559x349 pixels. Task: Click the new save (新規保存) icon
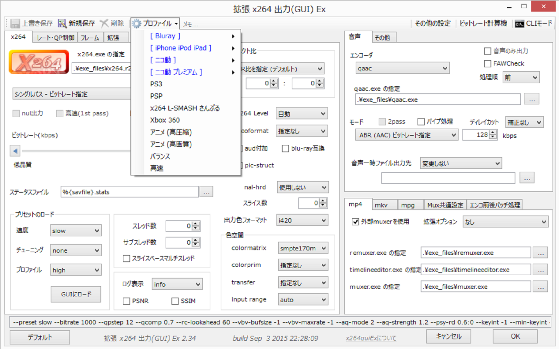click(x=62, y=23)
